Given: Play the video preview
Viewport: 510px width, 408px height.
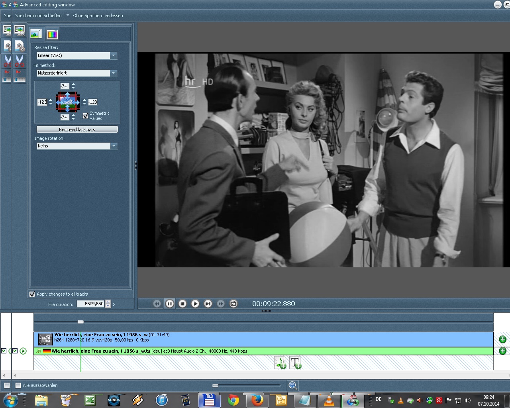Looking at the screenshot, I should 195,304.
